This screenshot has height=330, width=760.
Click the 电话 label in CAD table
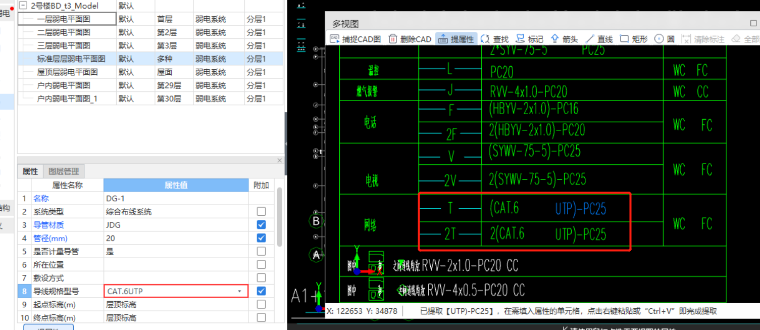[x=371, y=122]
